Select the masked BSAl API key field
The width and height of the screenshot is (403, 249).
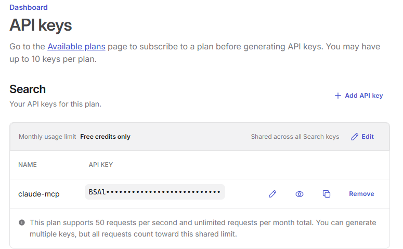click(x=155, y=192)
